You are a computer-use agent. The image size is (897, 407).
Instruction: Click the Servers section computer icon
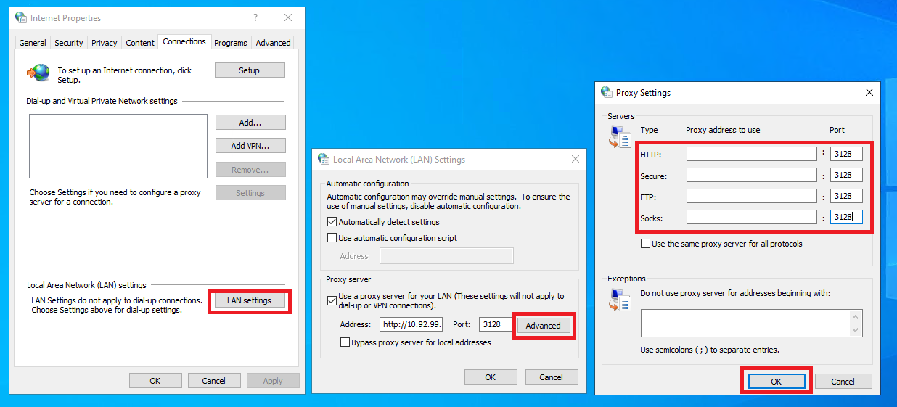pyautogui.click(x=620, y=137)
